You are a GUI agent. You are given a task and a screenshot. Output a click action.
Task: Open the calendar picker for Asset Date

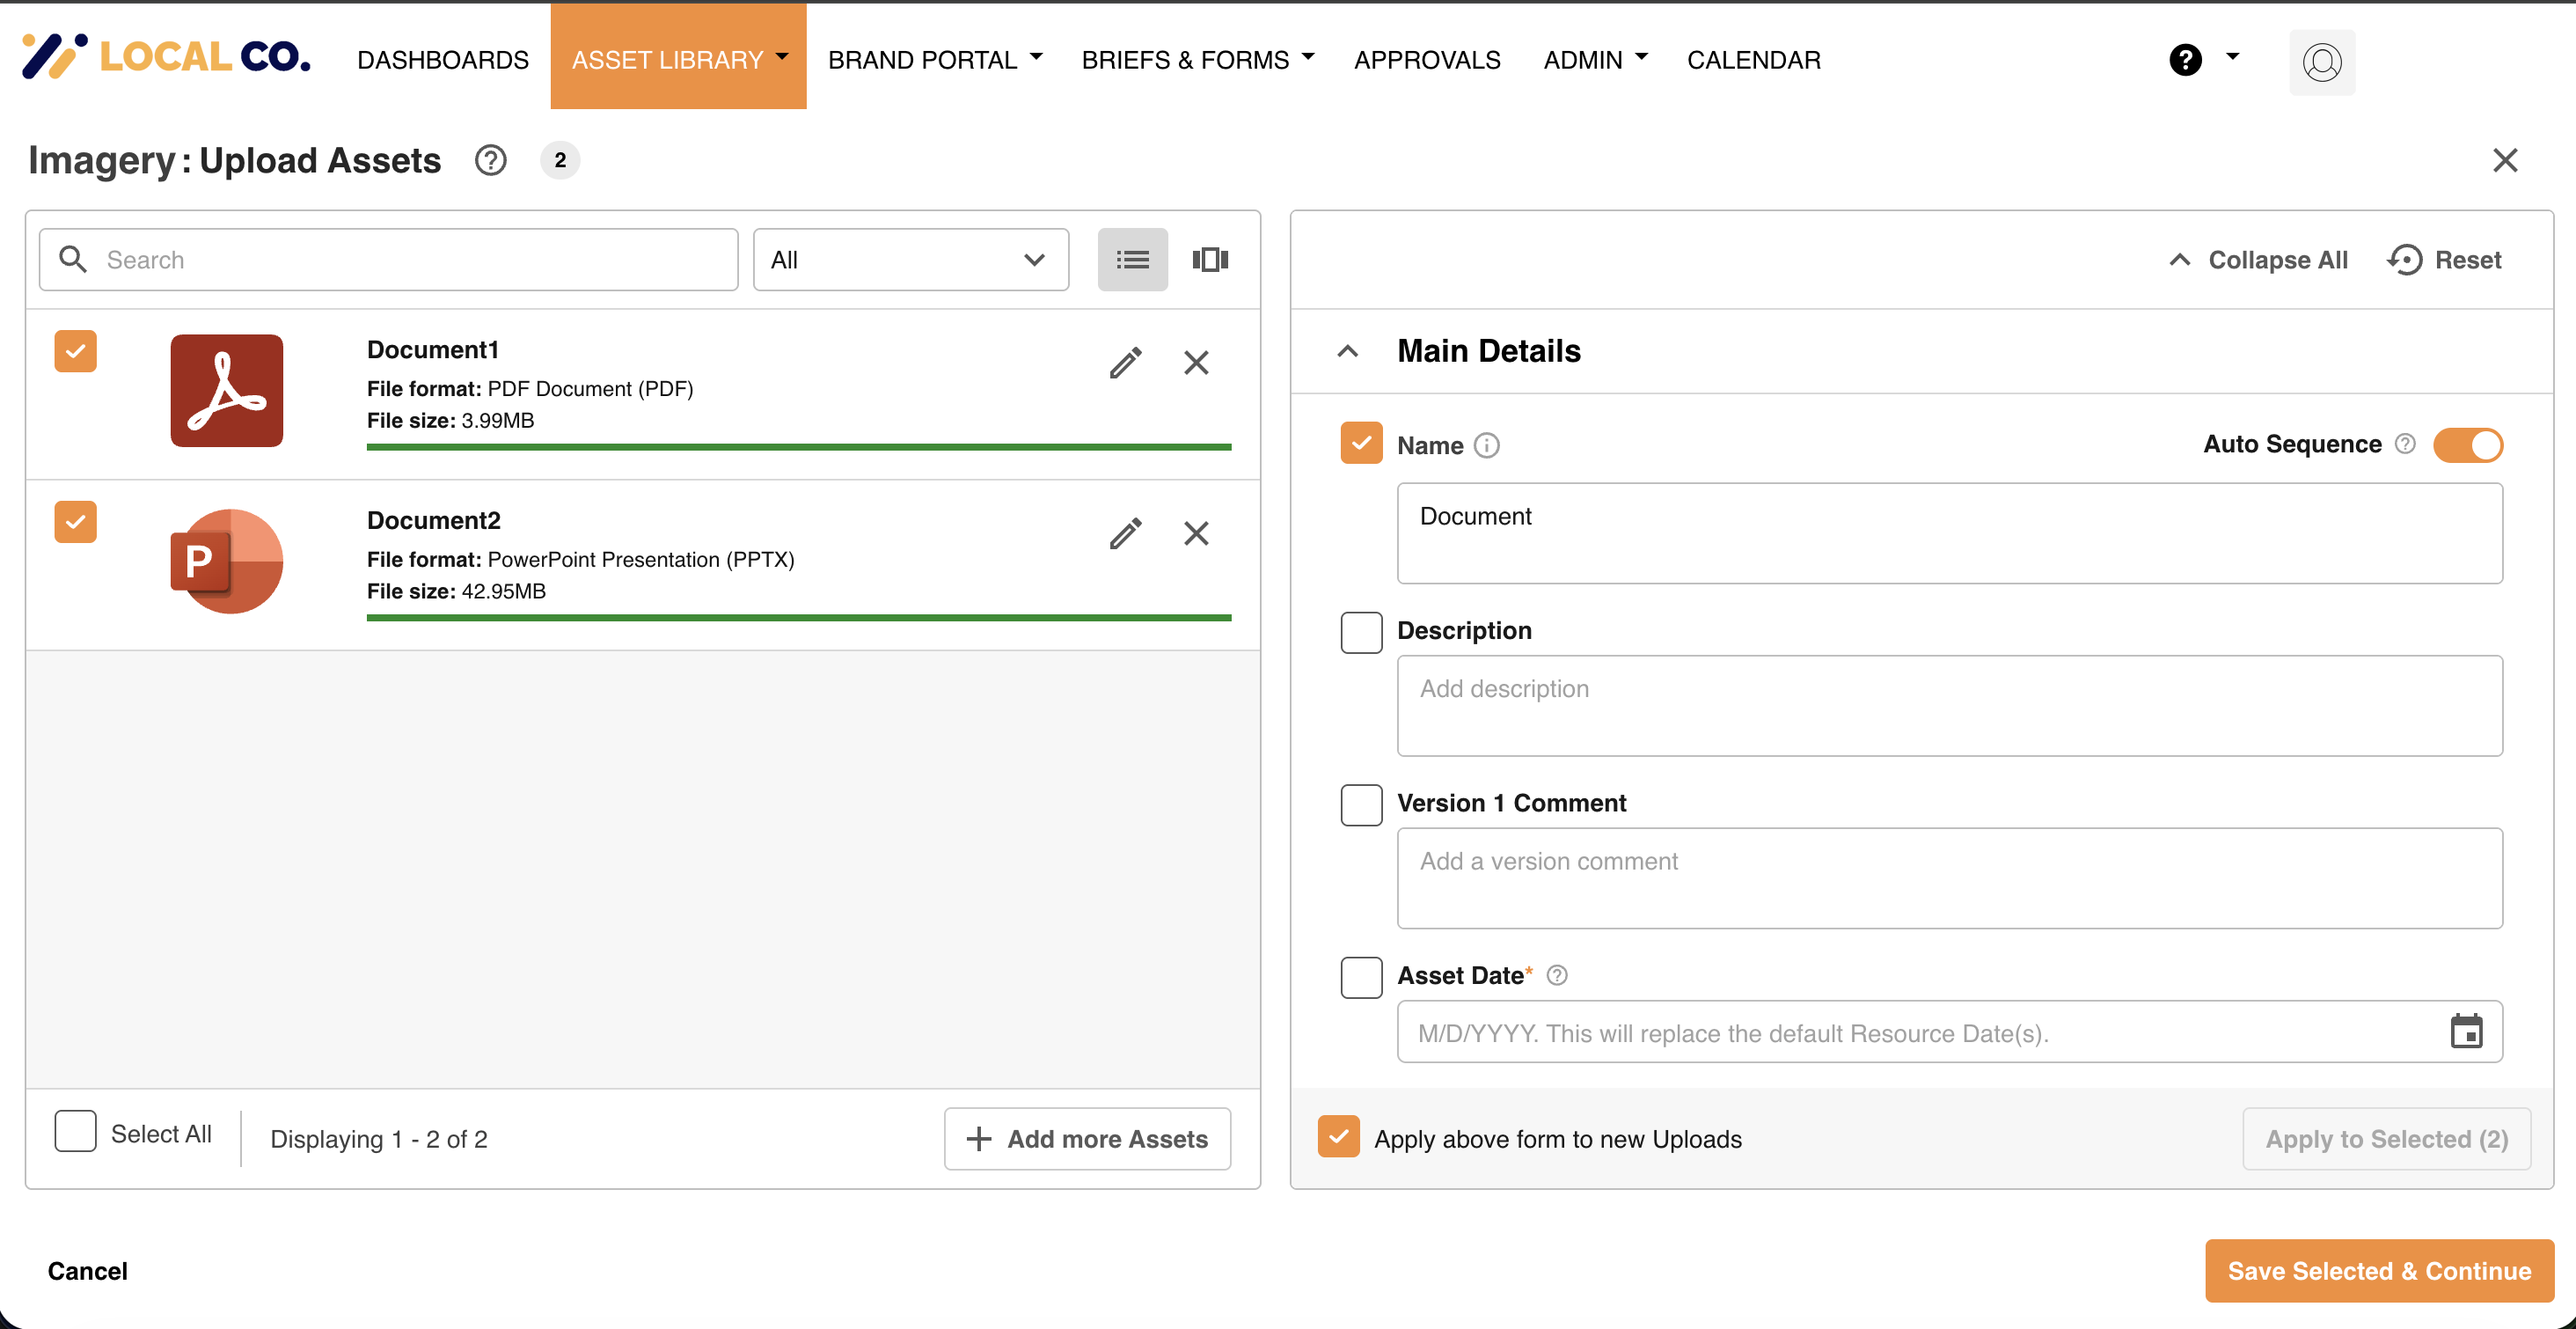[x=2466, y=1032]
